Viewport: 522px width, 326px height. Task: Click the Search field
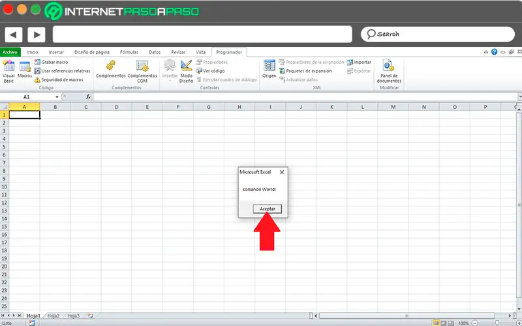[438, 35]
